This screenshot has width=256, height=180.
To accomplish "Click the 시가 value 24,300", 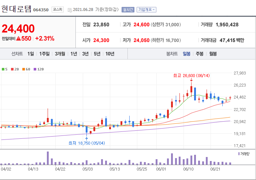I will pyautogui.click(x=101, y=40).
